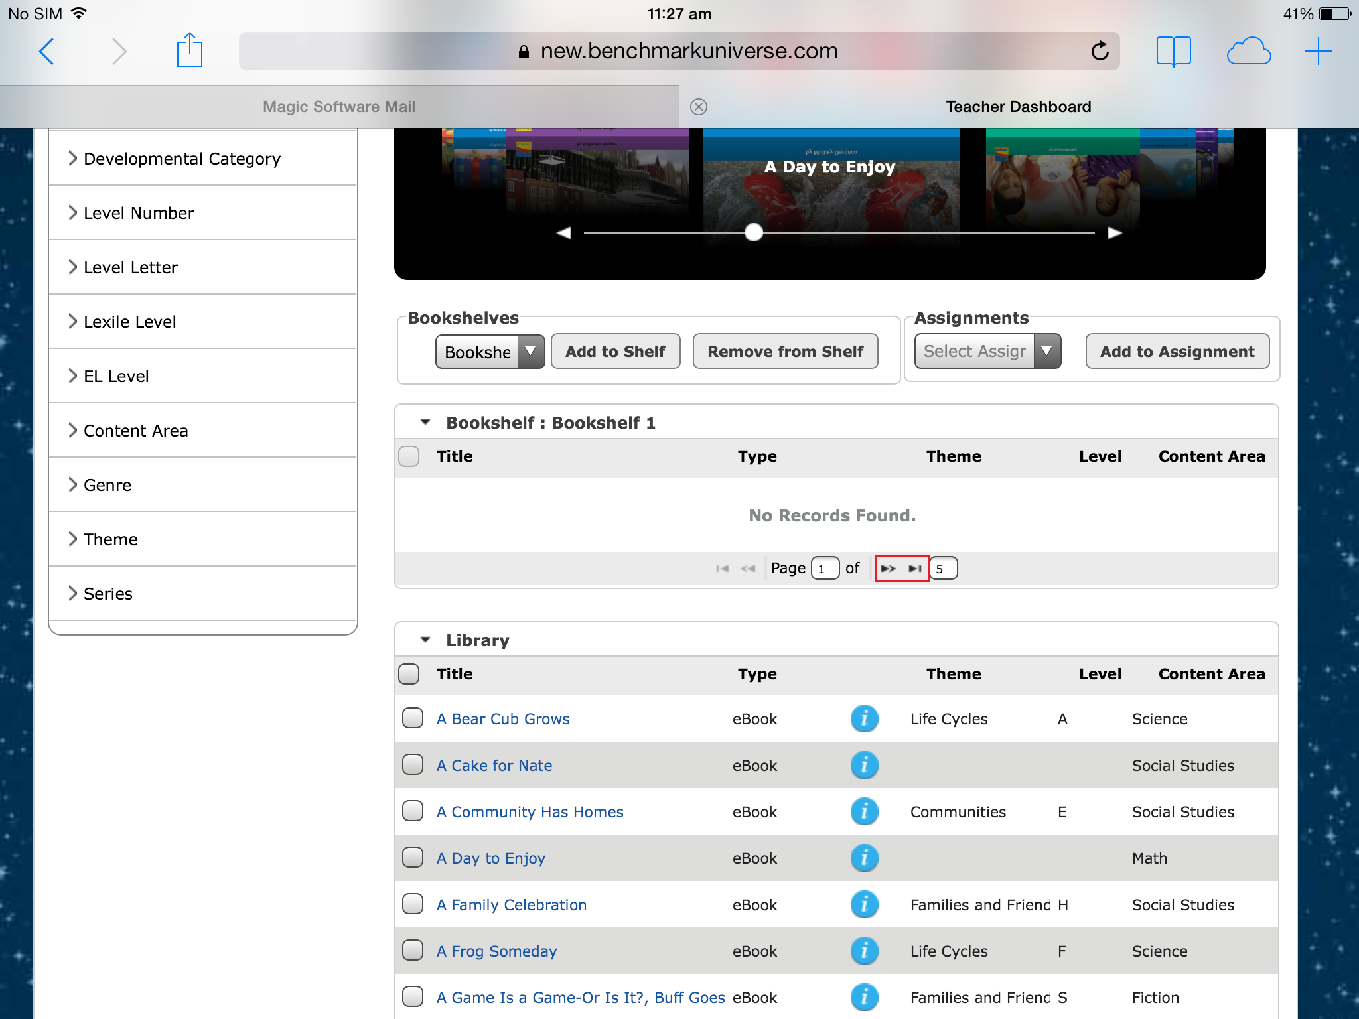Check A Frog Someday row
This screenshot has width=1359, height=1019.
click(x=413, y=950)
